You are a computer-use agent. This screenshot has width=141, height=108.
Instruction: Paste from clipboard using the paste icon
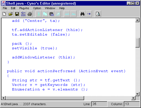[51, 14]
